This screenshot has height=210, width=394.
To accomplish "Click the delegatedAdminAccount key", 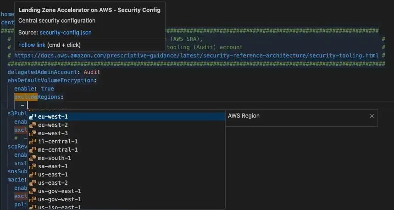I will point(42,72).
